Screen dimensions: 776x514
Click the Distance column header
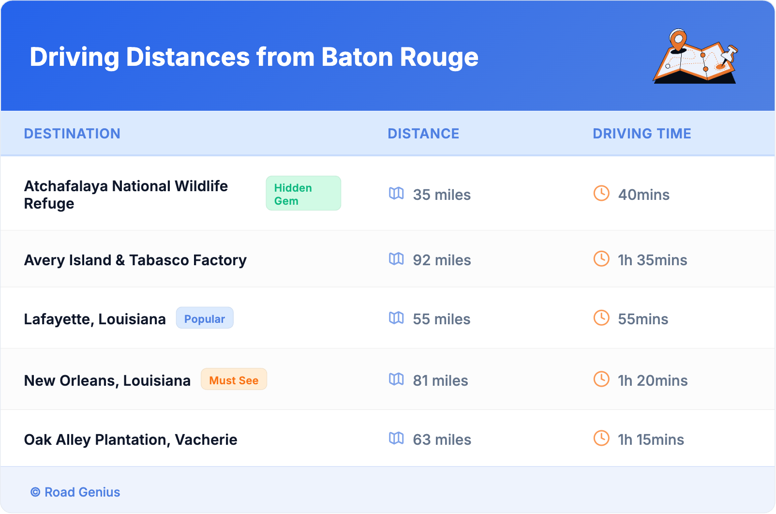click(423, 134)
